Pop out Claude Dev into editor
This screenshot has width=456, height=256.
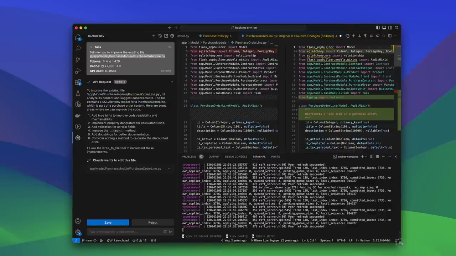click(166, 36)
